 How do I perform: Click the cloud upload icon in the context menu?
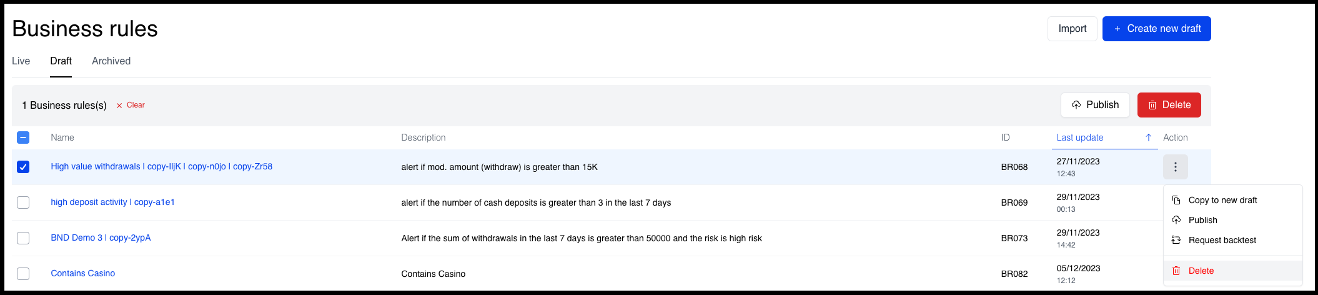click(1176, 220)
